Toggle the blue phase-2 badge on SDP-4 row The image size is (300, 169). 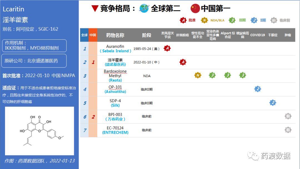click(x=273, y=103)
